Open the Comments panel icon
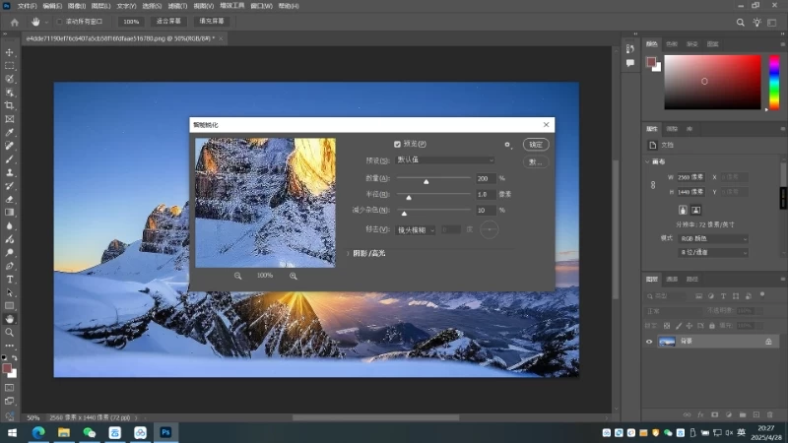This screenshot has width=788, height=443. 630,63
